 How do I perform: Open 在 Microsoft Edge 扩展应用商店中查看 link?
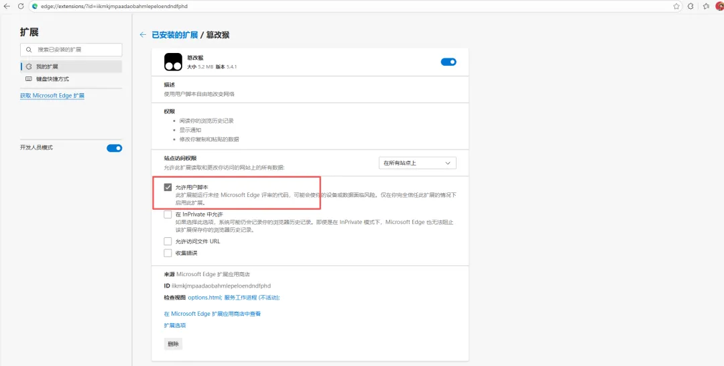click(213, 314)
